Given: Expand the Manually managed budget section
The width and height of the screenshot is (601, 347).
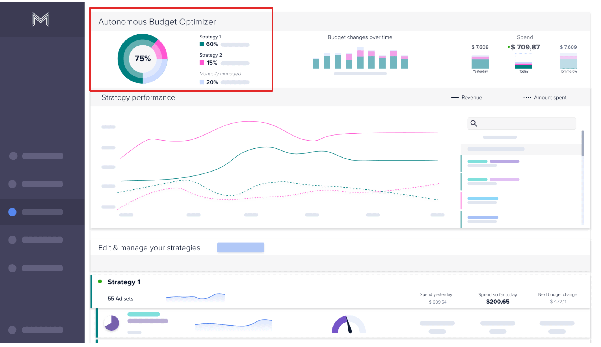Looking at the screenshot, I should tap(220, 73).
